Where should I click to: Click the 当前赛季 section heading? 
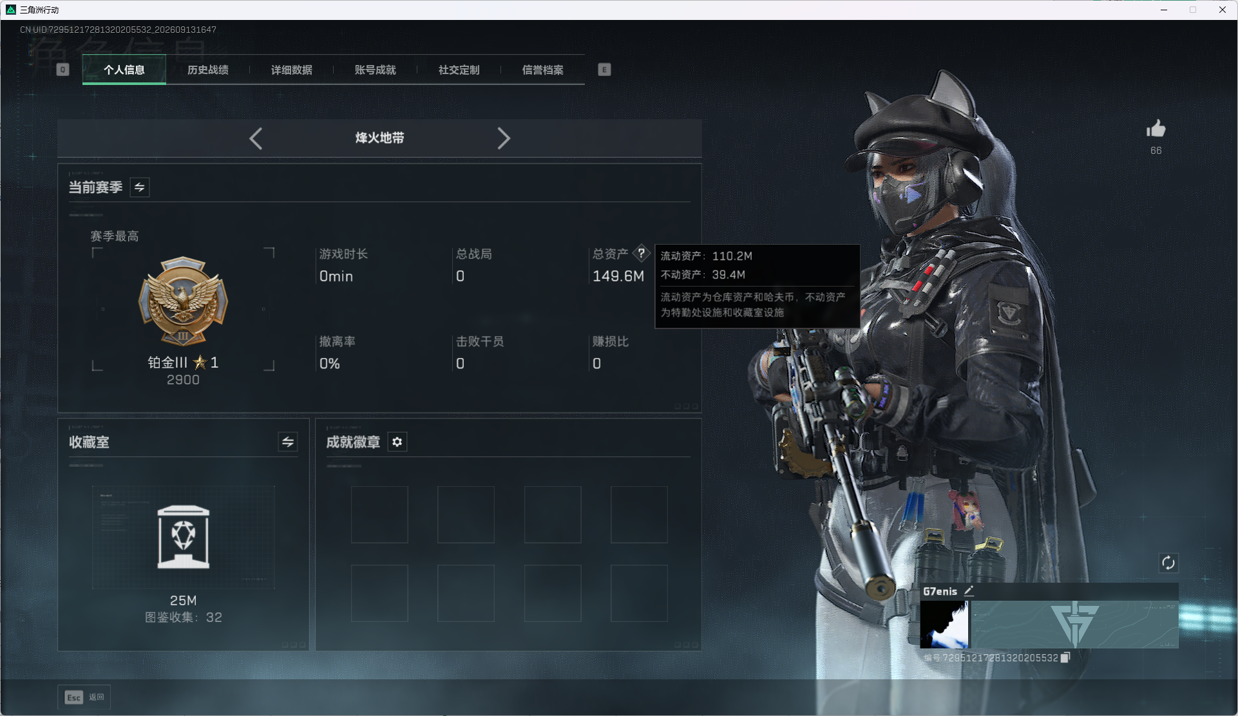pyautogui.click(x=96, y=187)
